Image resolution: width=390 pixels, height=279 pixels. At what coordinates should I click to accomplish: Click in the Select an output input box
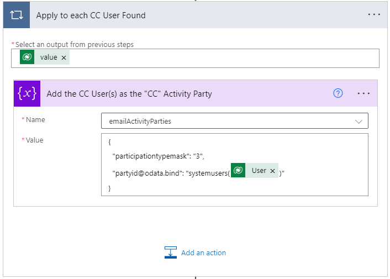click(221, 58)
